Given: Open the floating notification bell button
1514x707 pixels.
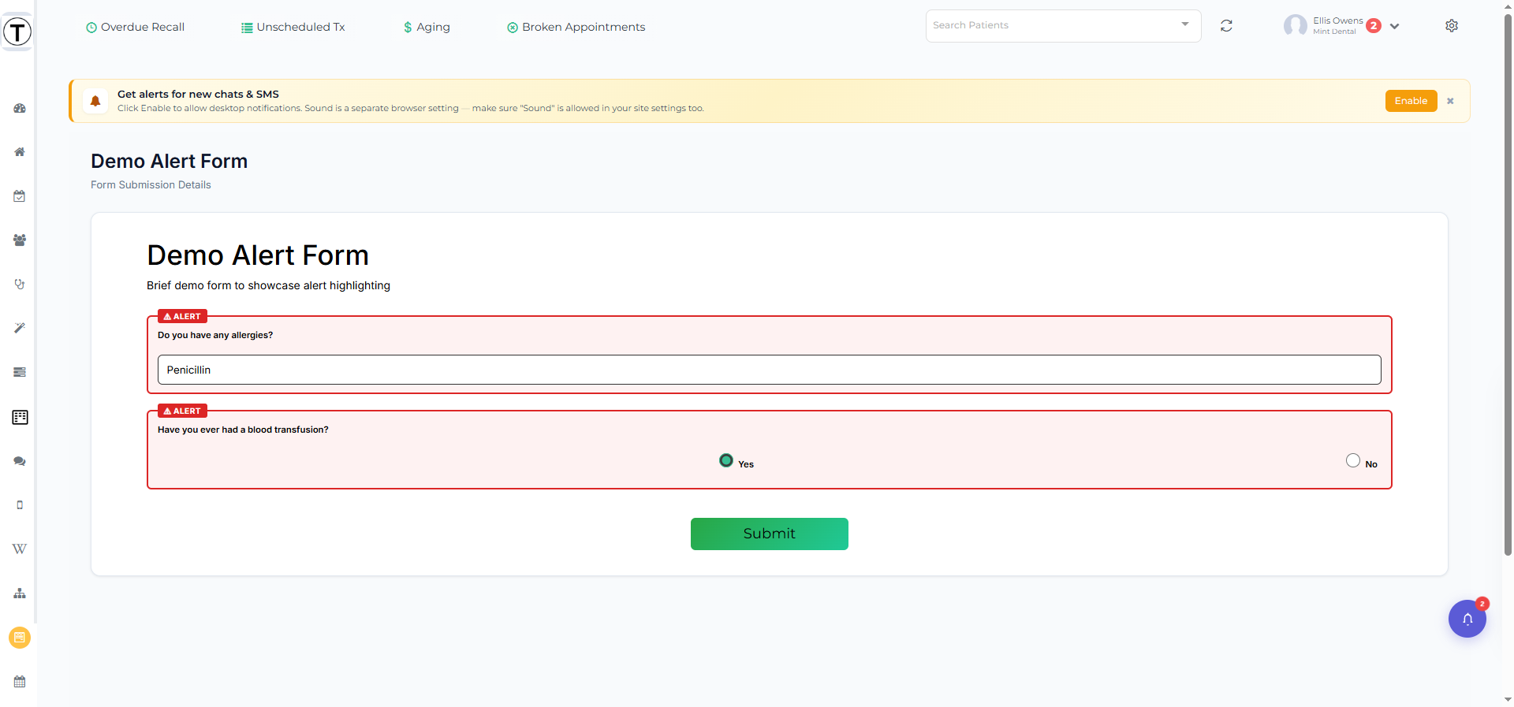Looking at the screenshot, I should pyautogui.click(x=1467, y=619).
